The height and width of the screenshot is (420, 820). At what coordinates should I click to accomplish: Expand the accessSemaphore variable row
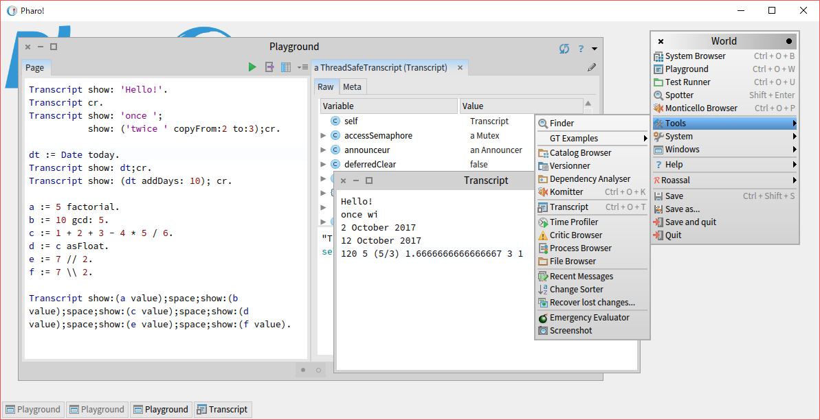(323, 136)
